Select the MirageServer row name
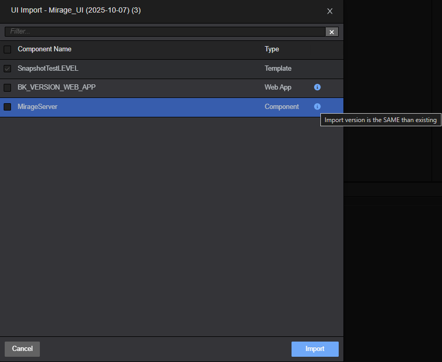The image size is (442, 362). click(37, 107)
